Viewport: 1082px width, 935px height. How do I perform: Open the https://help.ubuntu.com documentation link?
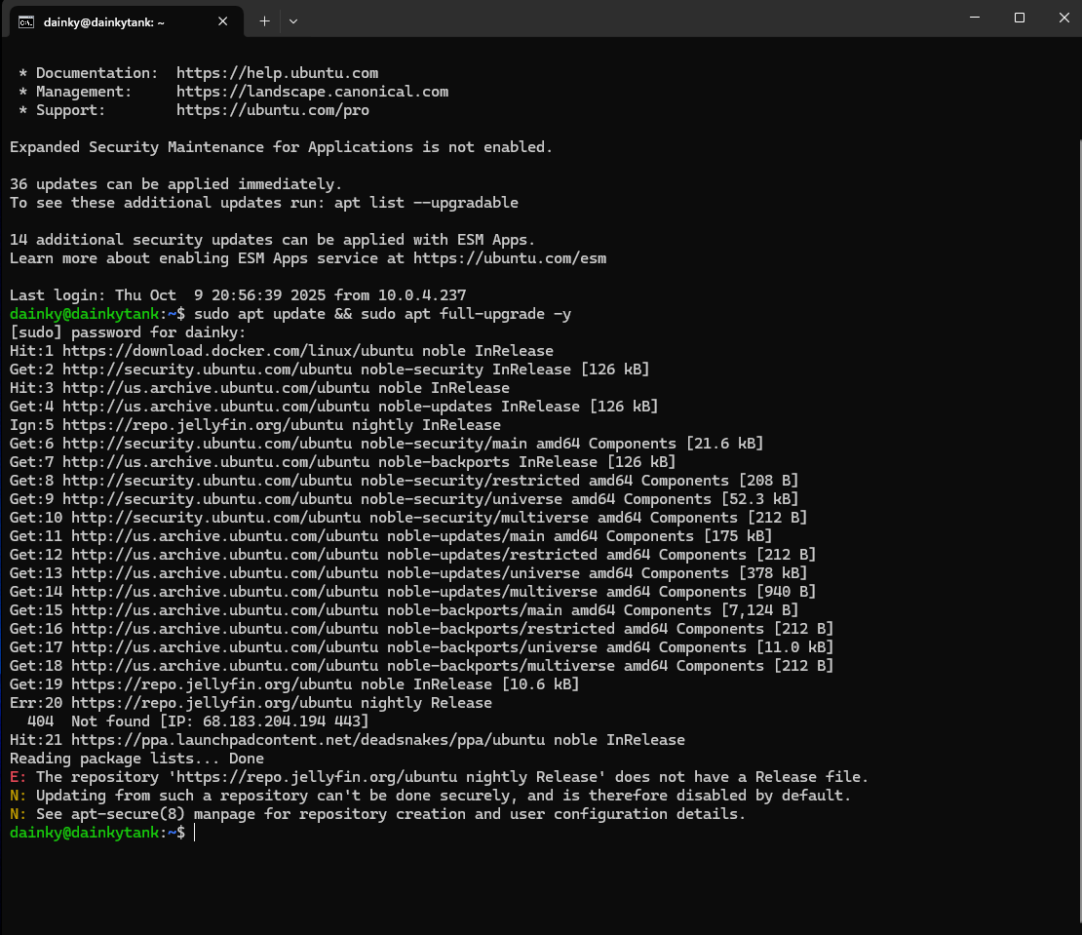277,72
